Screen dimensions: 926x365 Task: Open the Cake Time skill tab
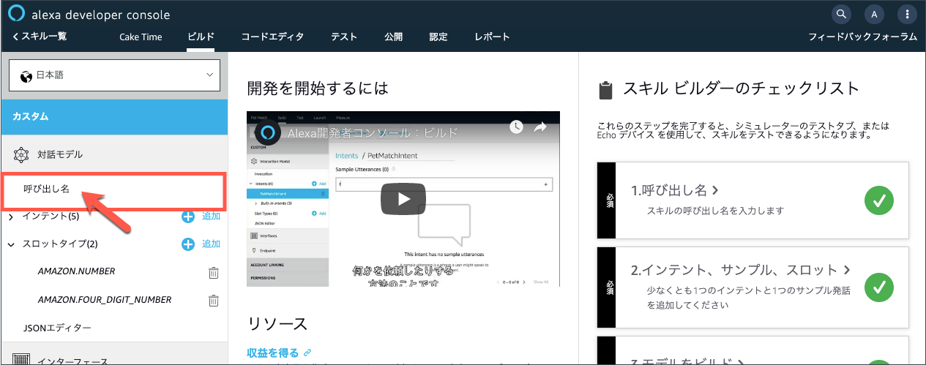tap(141, 37)
